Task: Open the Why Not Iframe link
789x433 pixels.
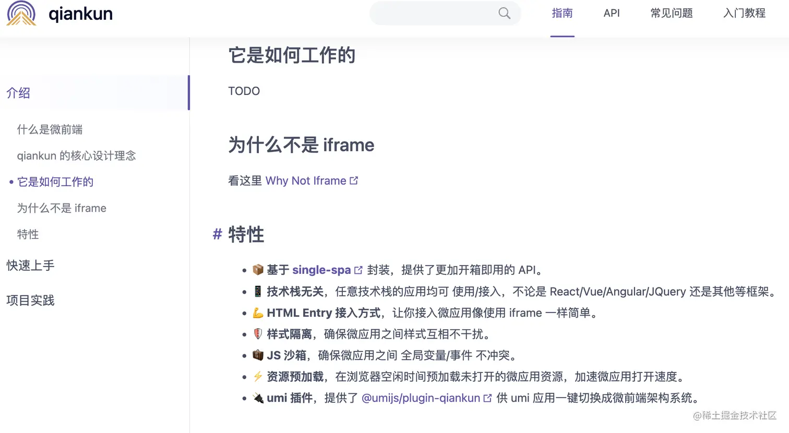Action: [306, 181]
